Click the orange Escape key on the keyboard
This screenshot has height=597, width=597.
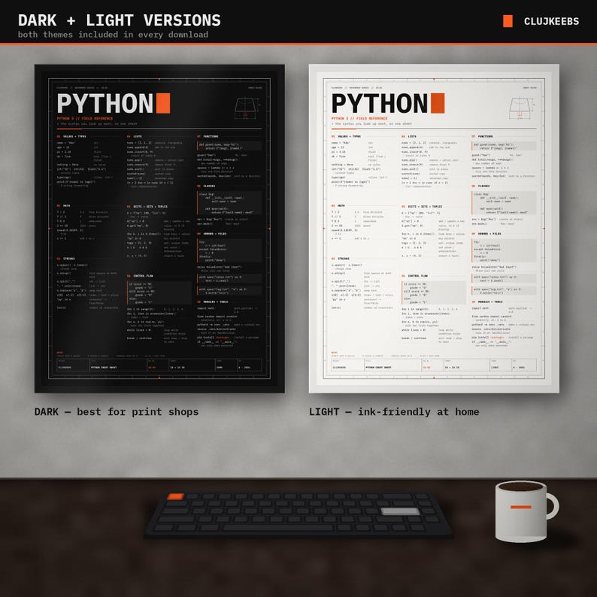[175, 496]
